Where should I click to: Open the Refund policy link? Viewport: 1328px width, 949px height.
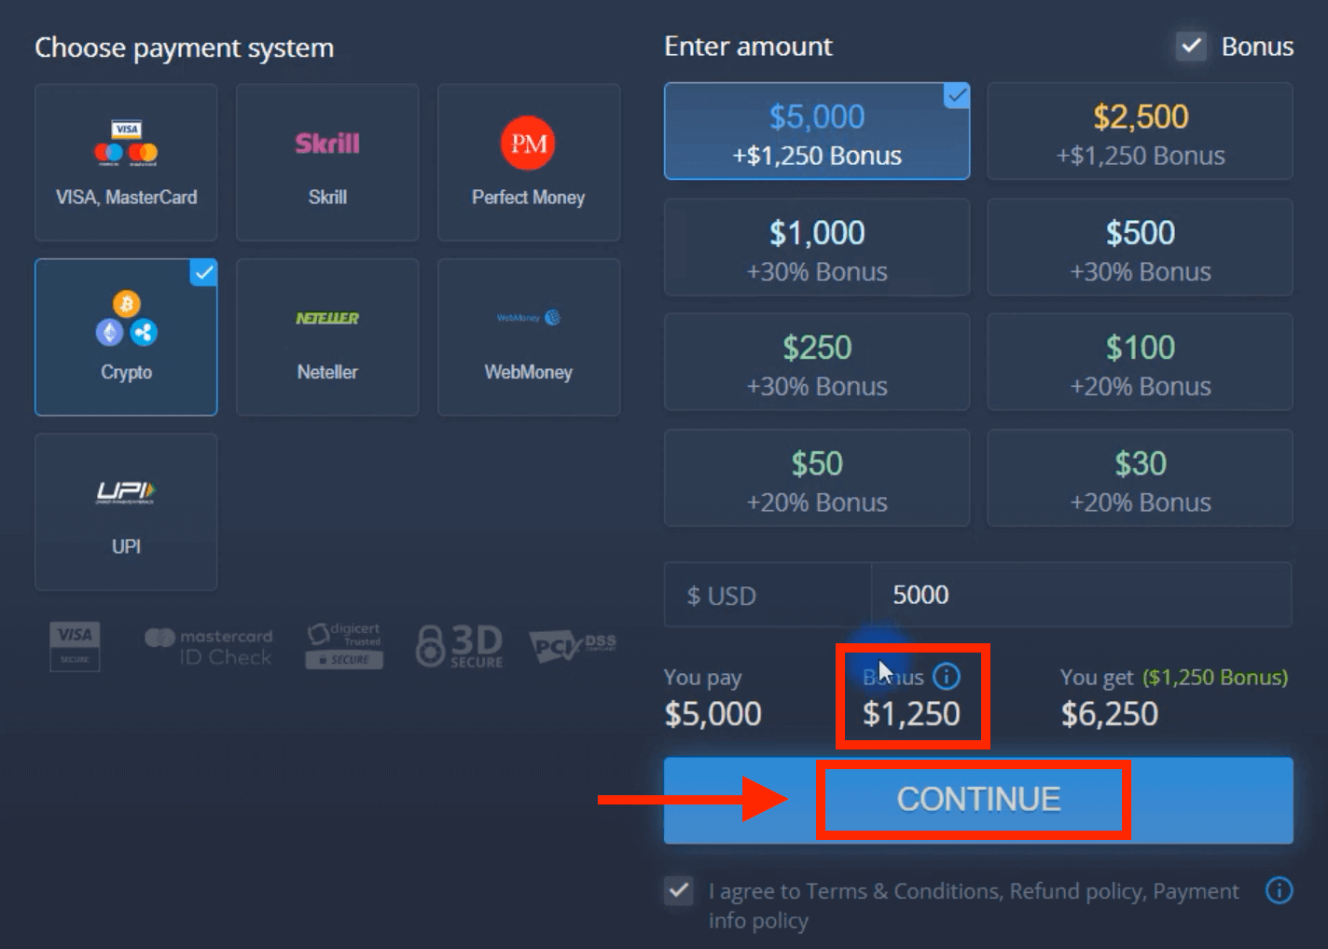coord(1072,891)
